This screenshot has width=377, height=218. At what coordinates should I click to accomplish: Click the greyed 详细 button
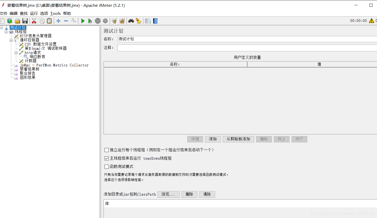pos(195,139)
